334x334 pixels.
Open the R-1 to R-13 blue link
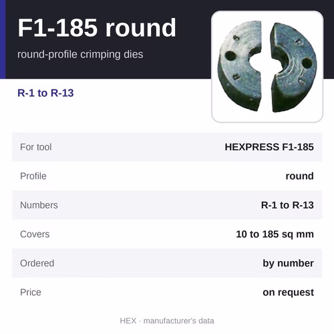[x=45, y=93]
